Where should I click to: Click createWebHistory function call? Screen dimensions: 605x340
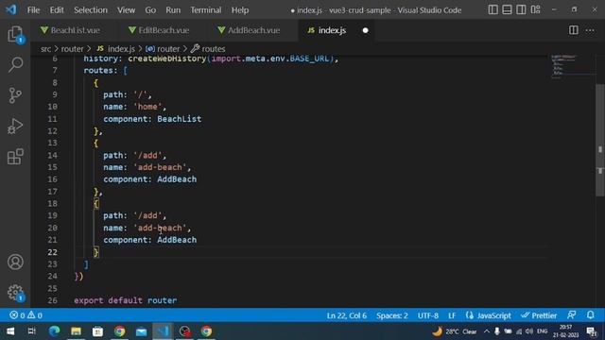[167, 59]
